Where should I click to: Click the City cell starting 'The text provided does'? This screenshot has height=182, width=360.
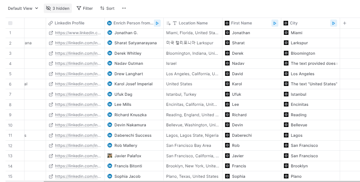(x=310, y=63)
